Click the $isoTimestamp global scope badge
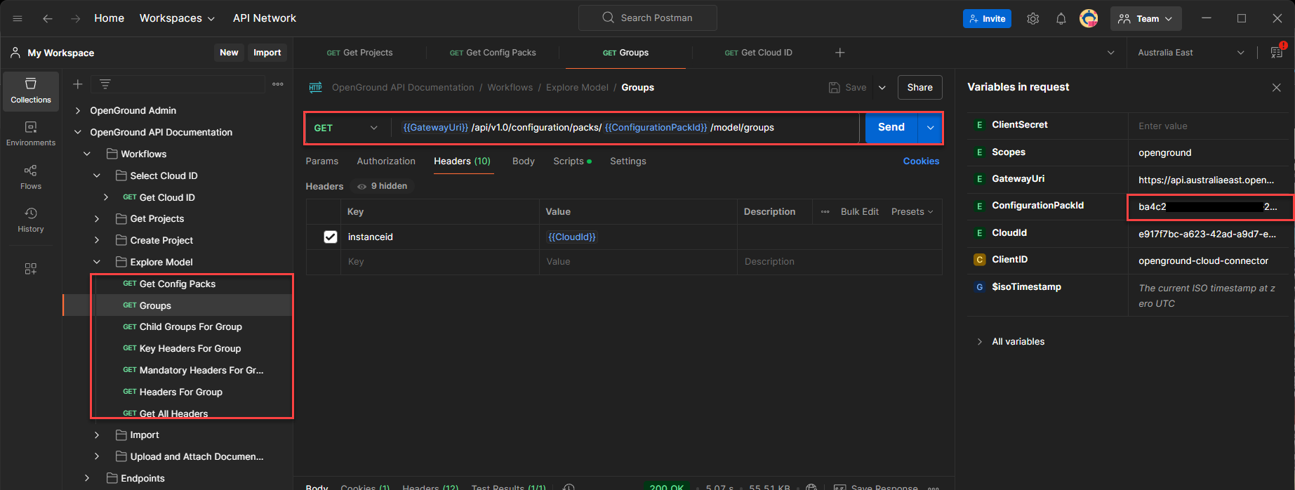The height and width of the screenshot is (490, 1295). (979, 287)
